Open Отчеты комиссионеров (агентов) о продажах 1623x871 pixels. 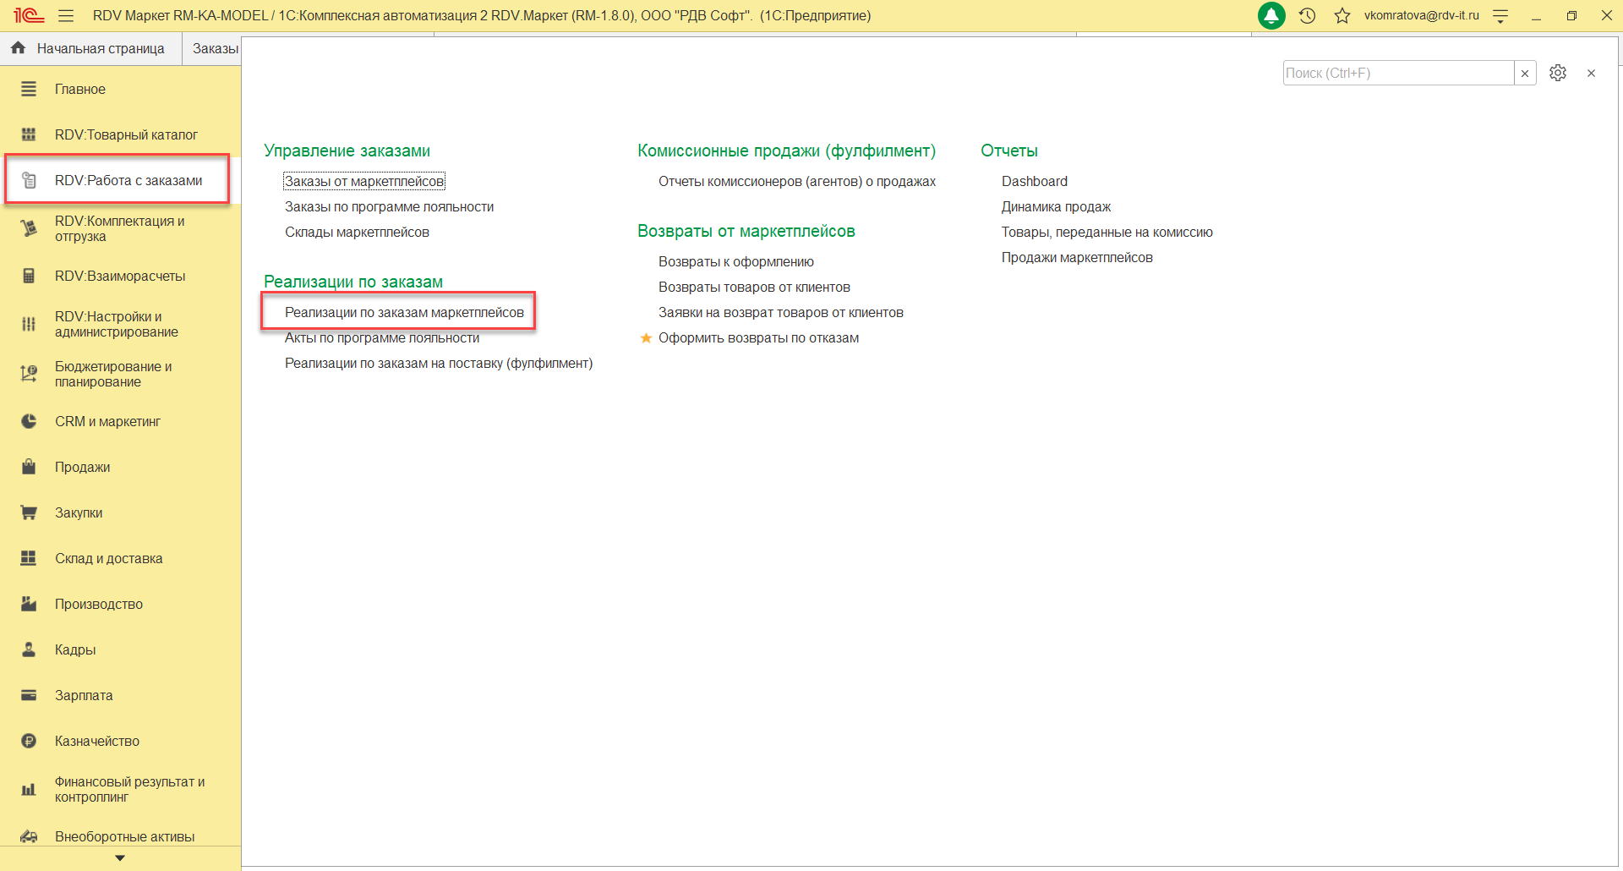point(797,181)
